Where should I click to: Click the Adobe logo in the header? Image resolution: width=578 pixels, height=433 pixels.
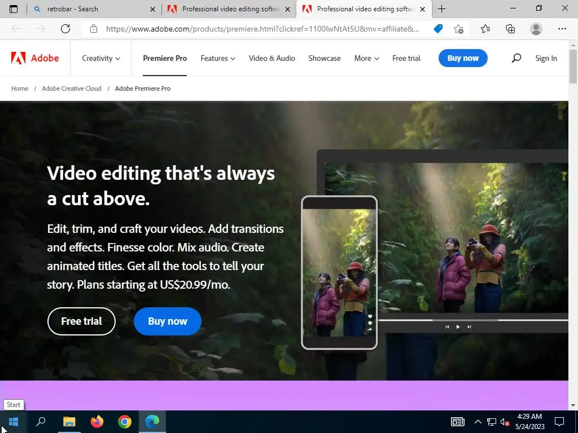(x=35, y=58)
